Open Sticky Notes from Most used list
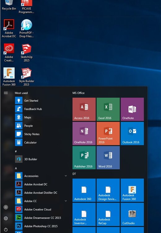This screenshot has width=161, height=233. click(x=41, y=134)
